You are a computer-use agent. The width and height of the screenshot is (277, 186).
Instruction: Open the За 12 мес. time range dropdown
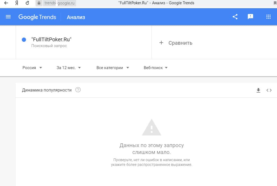68,68
